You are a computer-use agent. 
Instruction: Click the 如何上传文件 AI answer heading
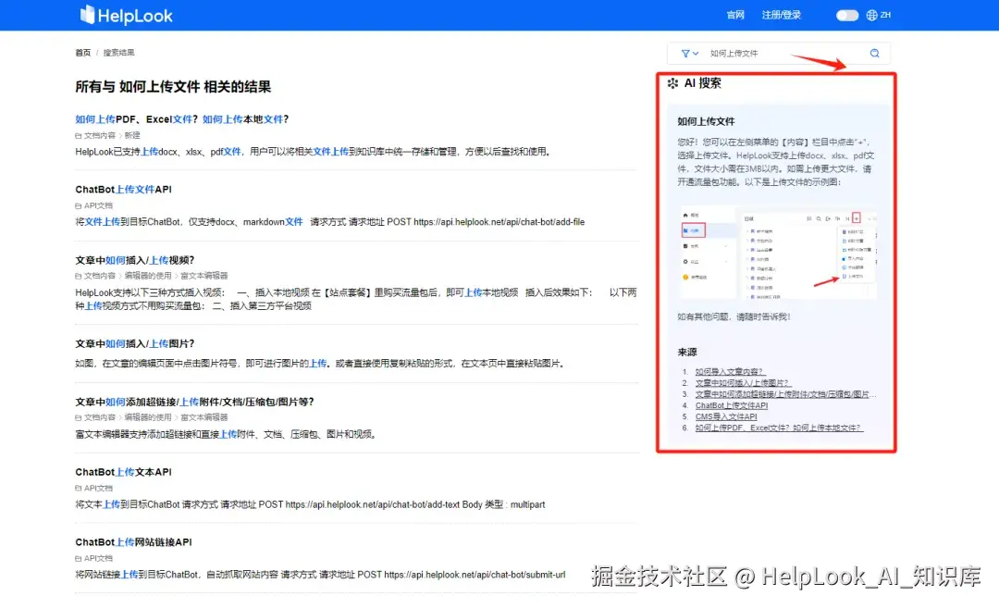click(706, 121)
